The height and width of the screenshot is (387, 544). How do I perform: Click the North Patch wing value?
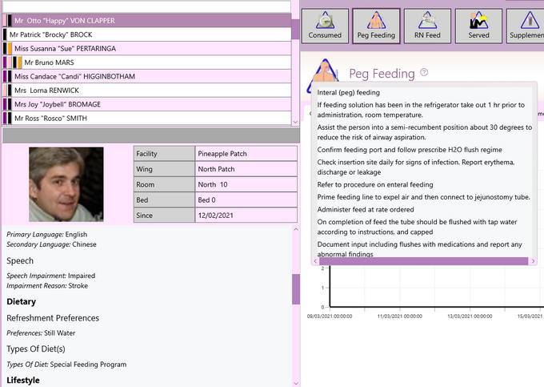(x=246, y=169)
